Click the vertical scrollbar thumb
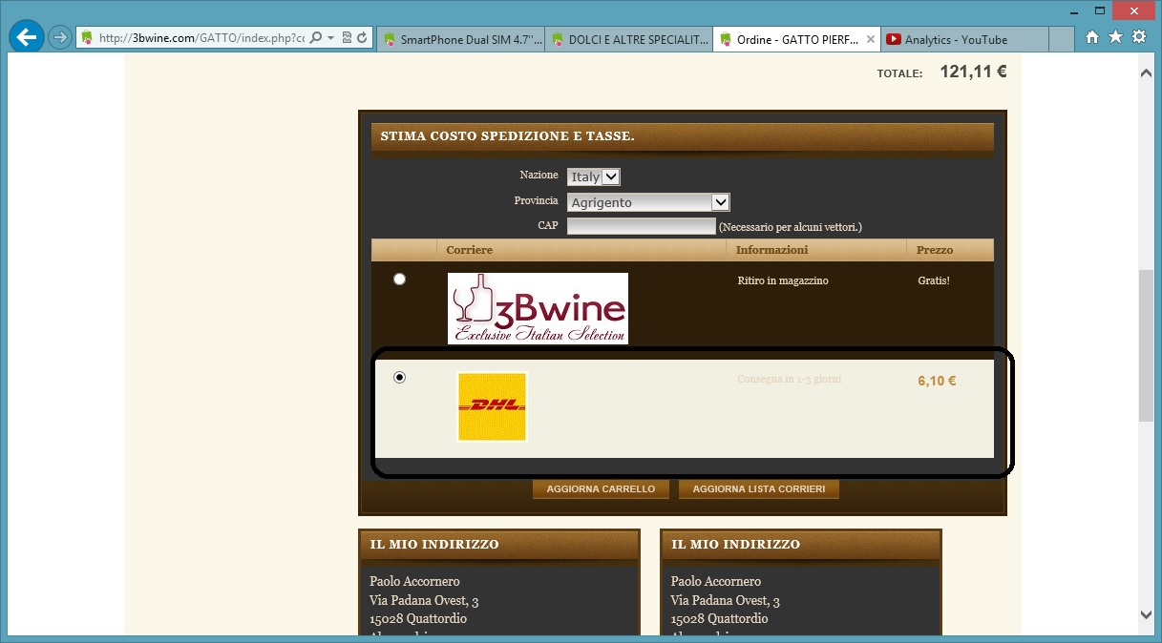The image size is (1162, 643). pyautogui.click(x=1147, y=345)
